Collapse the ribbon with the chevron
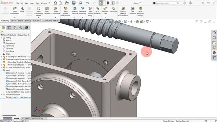The width and height of the screenshot is (217, 122). coord(215,17)
